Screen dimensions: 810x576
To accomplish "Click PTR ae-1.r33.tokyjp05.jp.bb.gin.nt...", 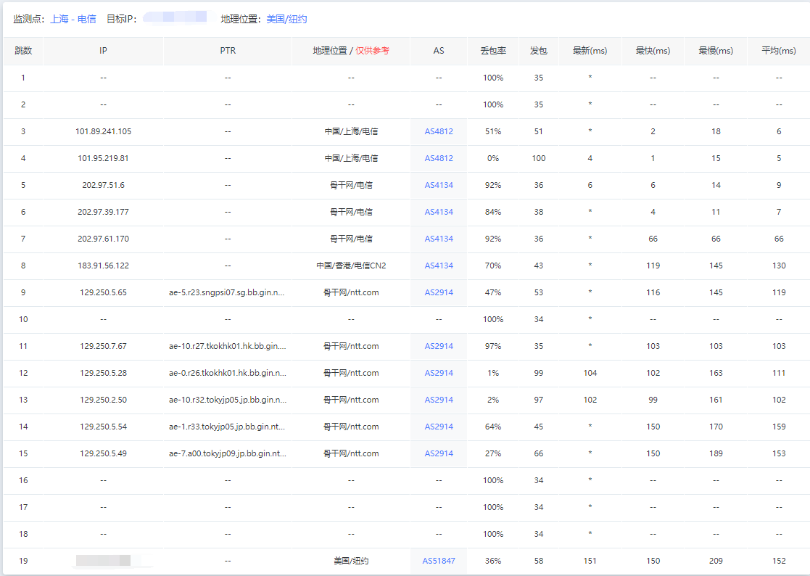I will pyautogui.click(x=227, y=427).
